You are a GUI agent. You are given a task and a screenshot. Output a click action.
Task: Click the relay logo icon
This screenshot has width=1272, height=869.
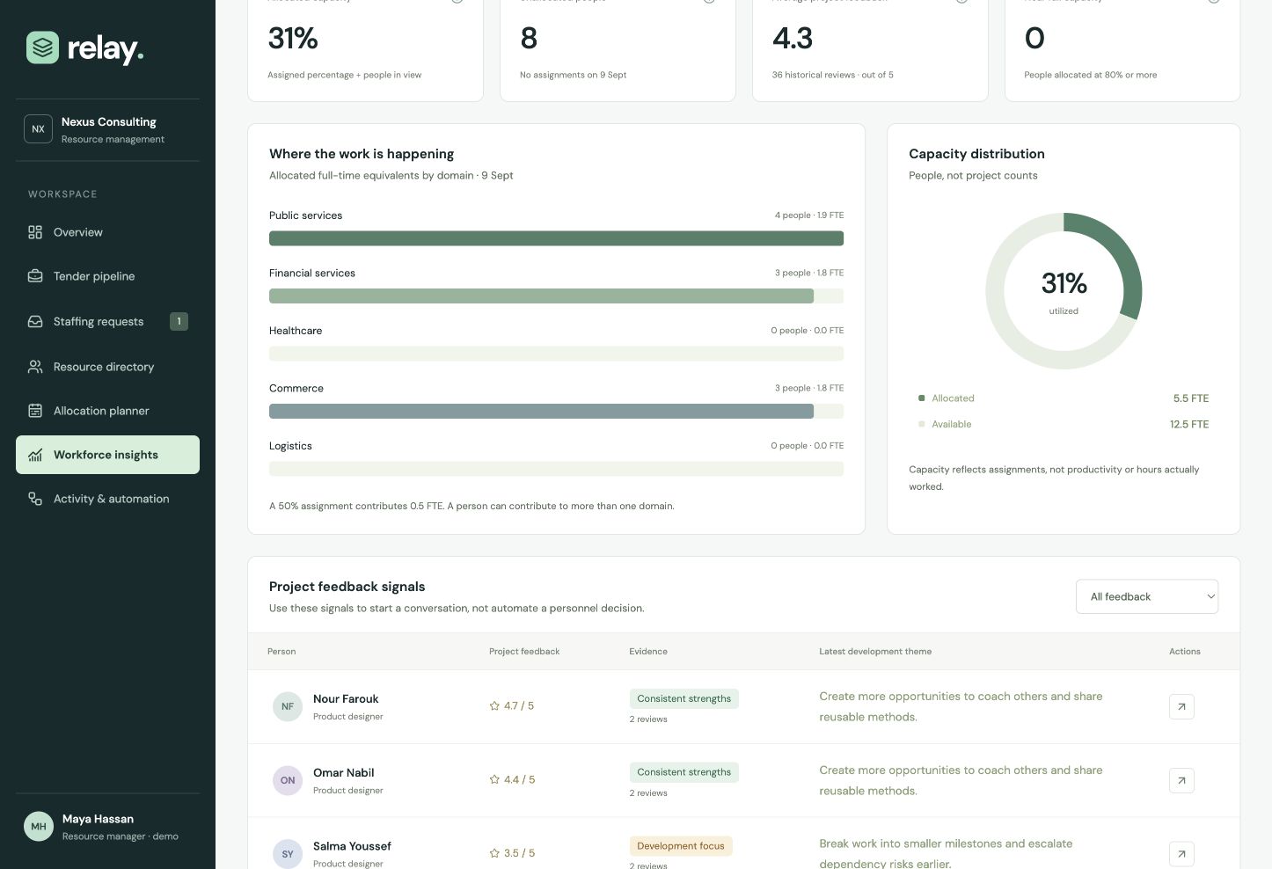point(42,47)
